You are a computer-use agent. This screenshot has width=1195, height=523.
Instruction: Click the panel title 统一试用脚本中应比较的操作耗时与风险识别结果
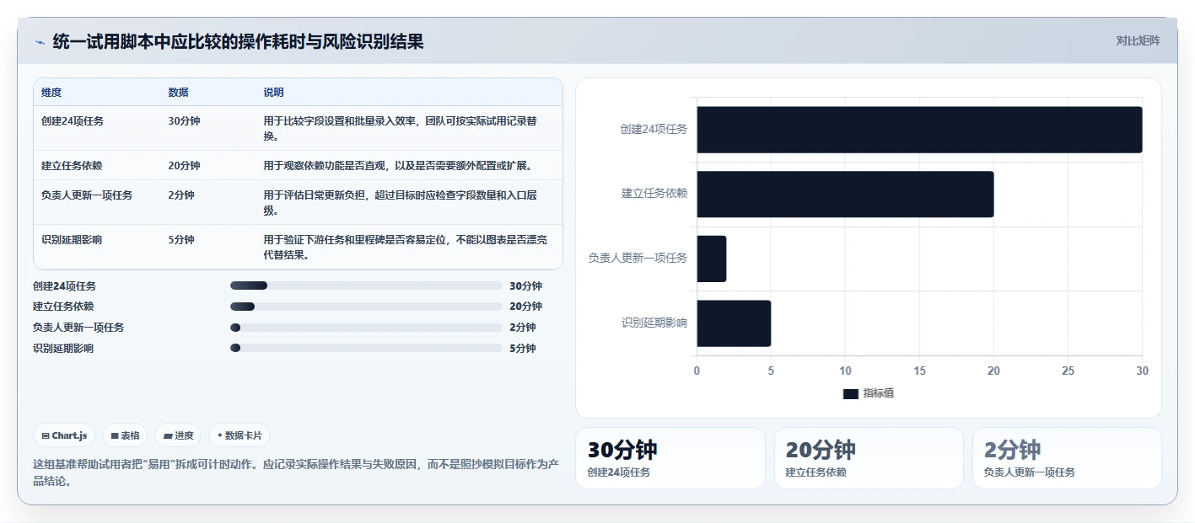[x=238, y=41]
